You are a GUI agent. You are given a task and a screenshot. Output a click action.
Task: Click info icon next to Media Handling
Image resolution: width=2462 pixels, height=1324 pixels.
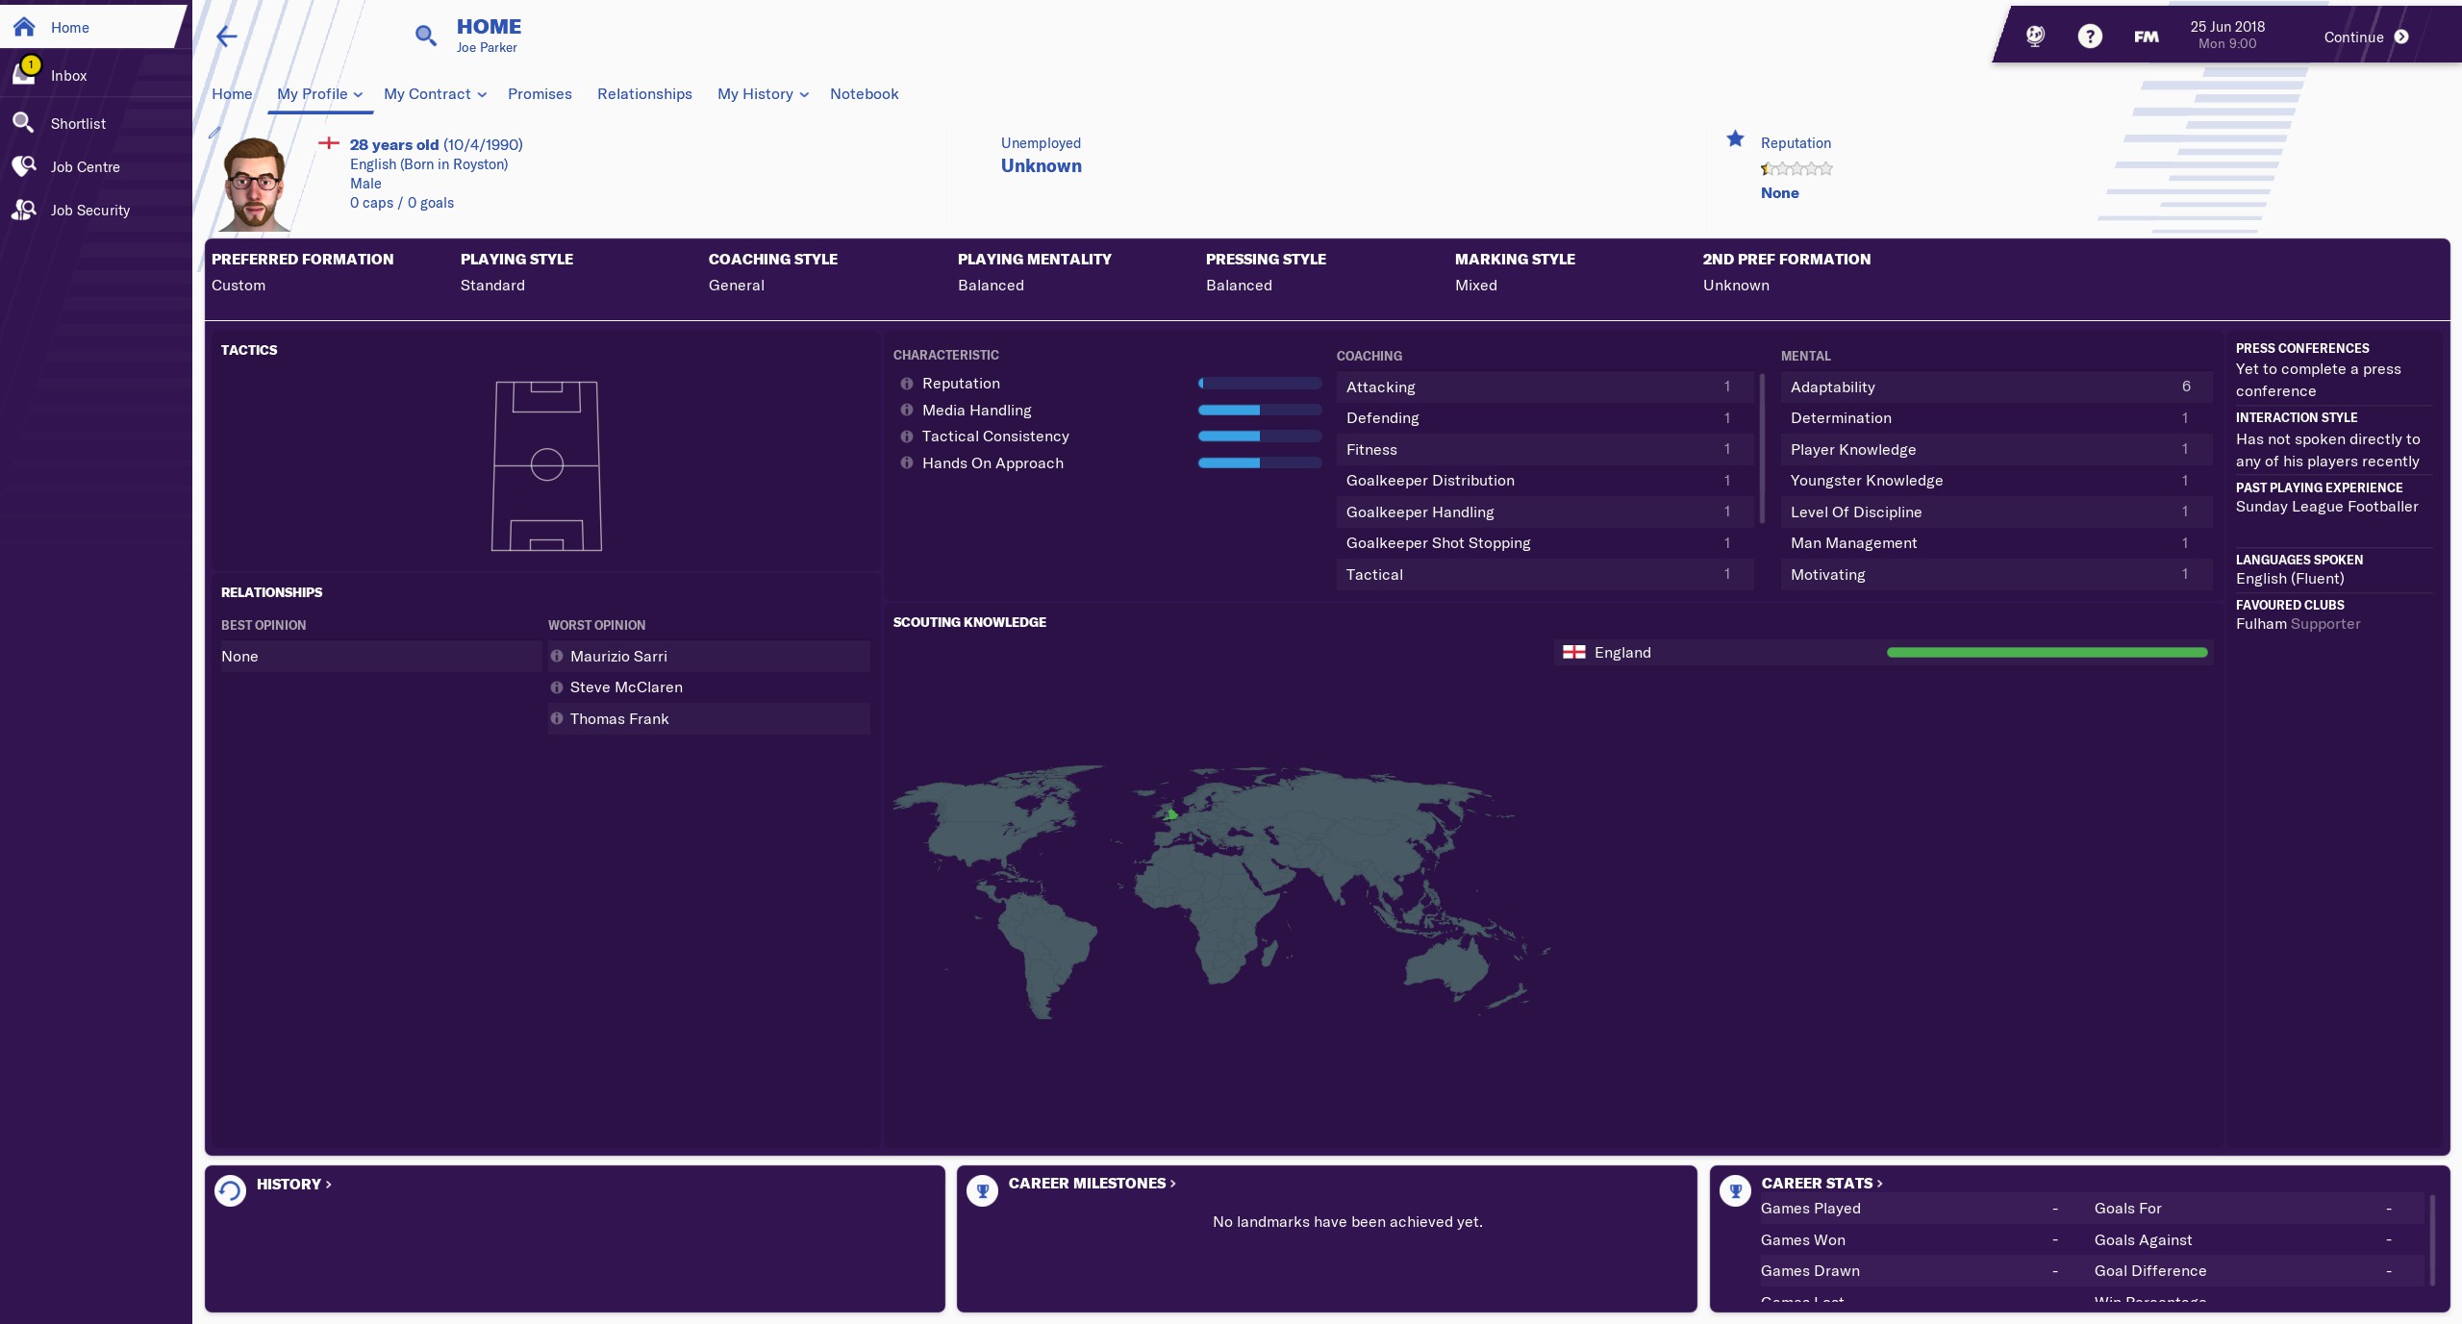[906, 410]
